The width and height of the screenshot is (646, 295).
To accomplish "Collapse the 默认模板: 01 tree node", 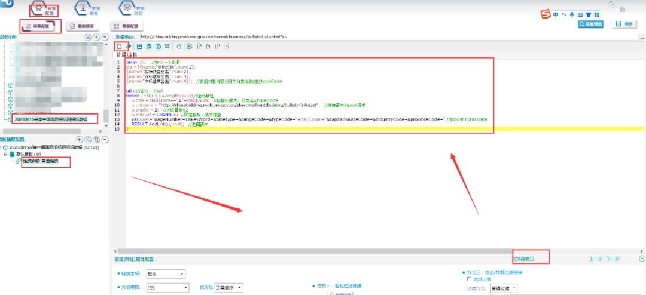I will [x=5, y=154].
